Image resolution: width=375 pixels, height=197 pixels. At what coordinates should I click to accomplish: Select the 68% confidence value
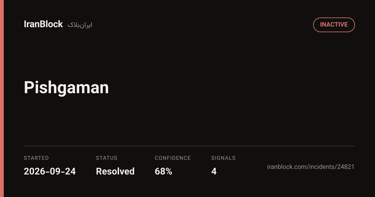pyautogui.click(x=163, y=171)
